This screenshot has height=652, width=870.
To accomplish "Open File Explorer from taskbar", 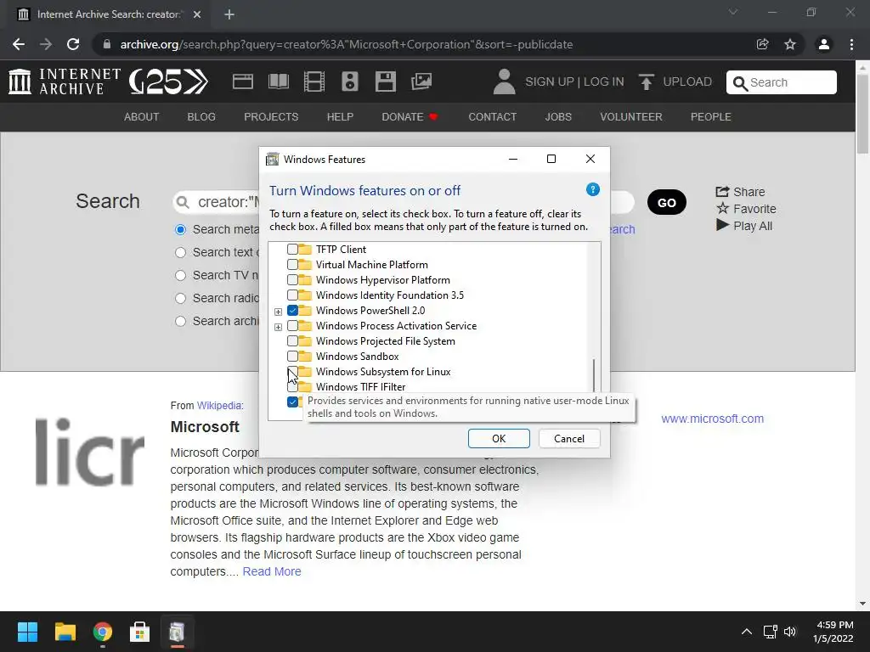I will point(65,632).
